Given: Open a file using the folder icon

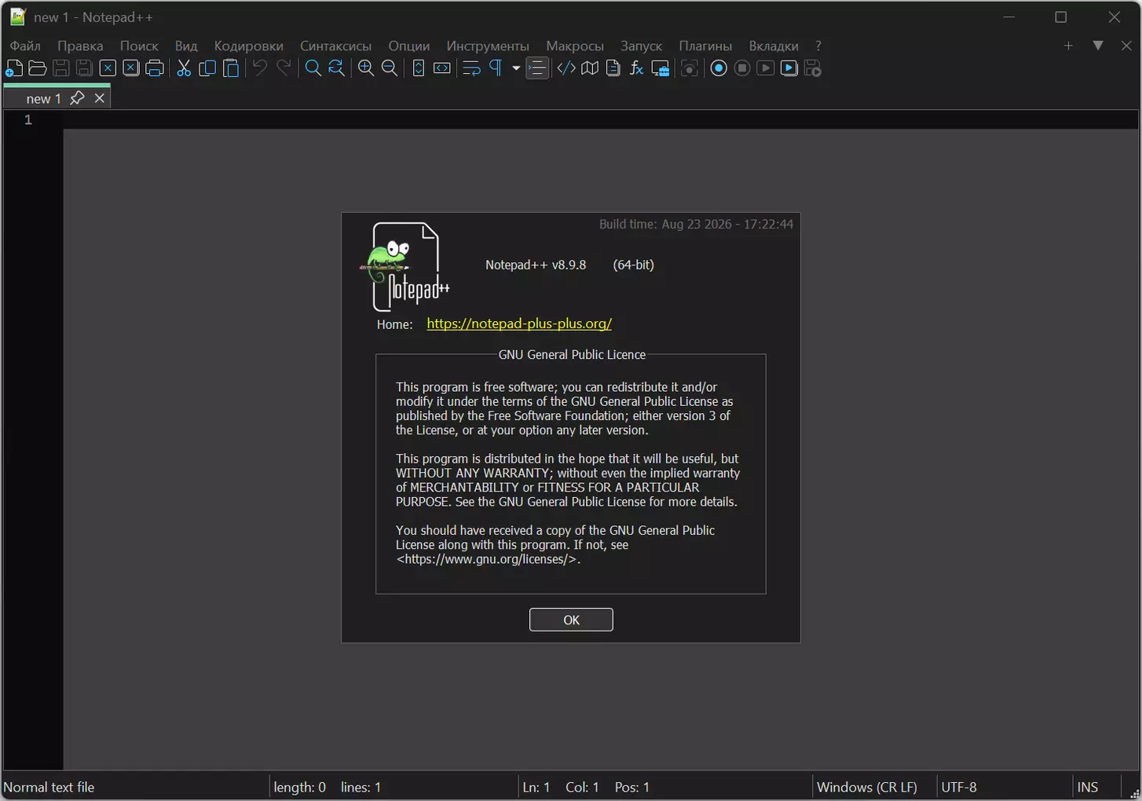Looking at the screenshot, I should 37,68.
